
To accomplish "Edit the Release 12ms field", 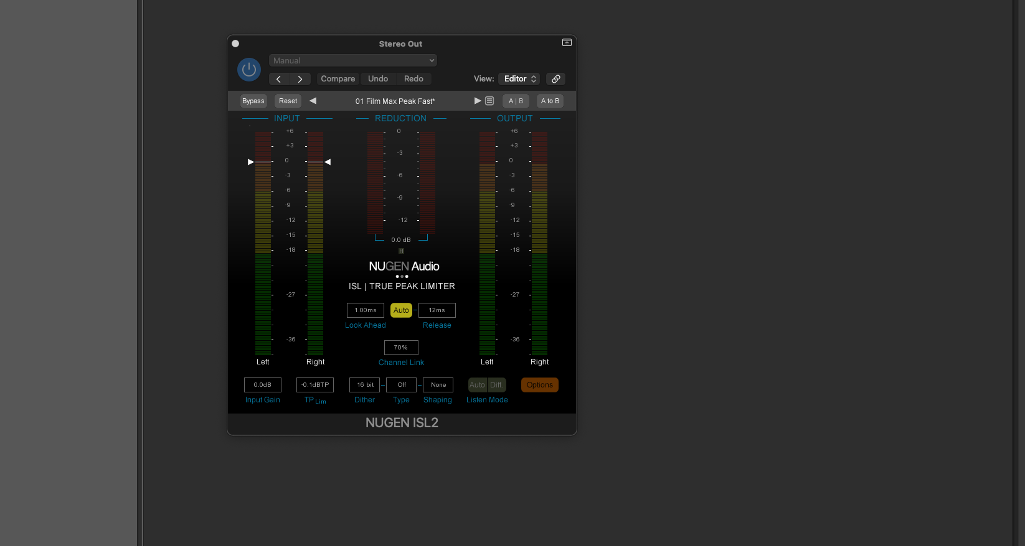I will 437,310.
